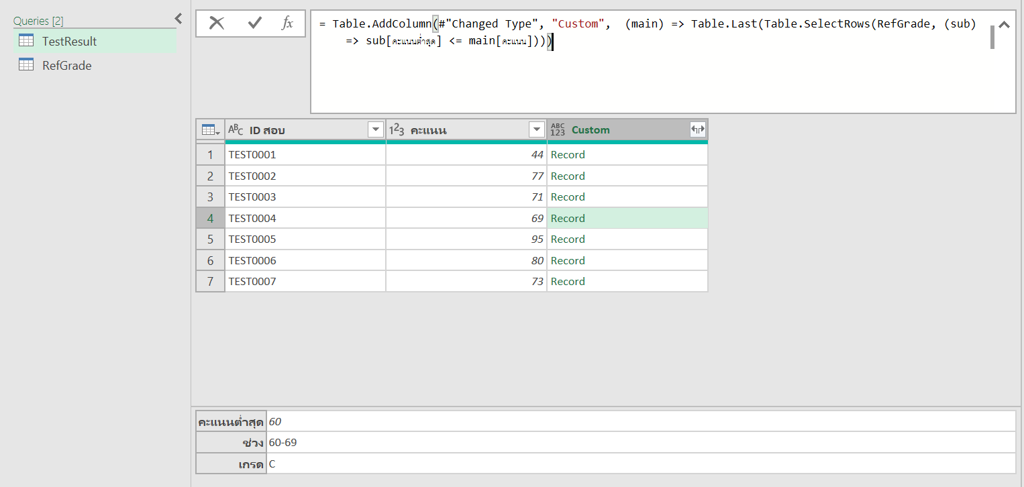Click the fx icon to insert a new step
1024x487 pixels.
(287, 23)
